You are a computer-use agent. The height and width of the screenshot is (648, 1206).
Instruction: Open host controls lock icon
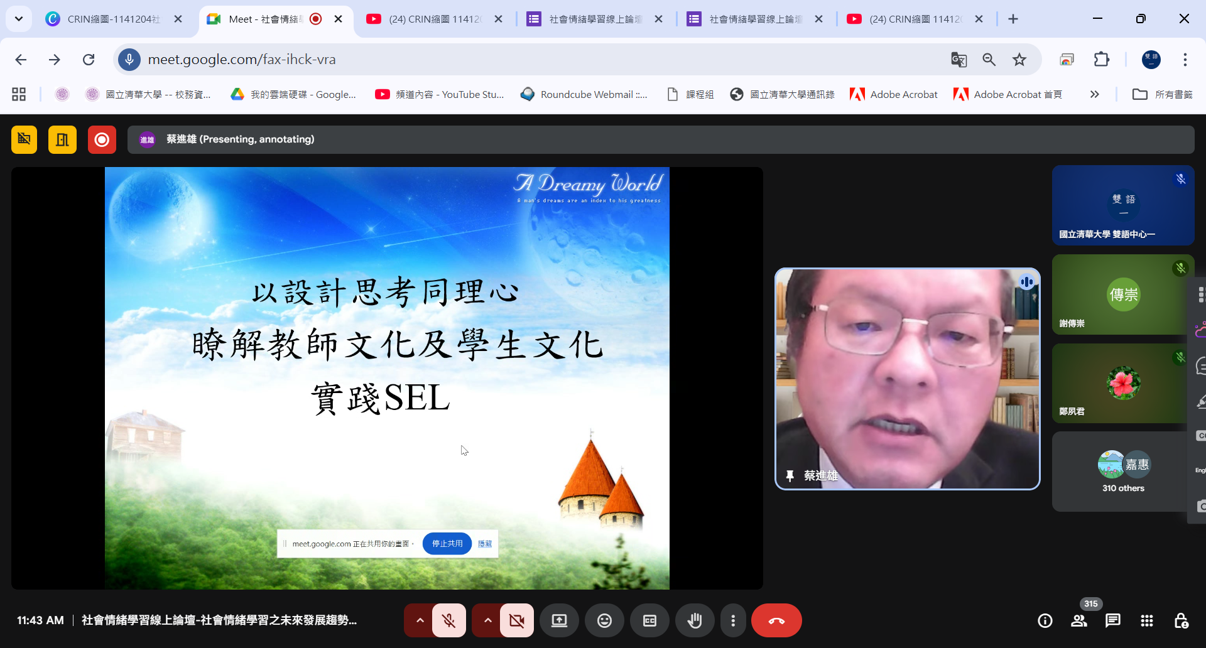[x=1181, y=620]
